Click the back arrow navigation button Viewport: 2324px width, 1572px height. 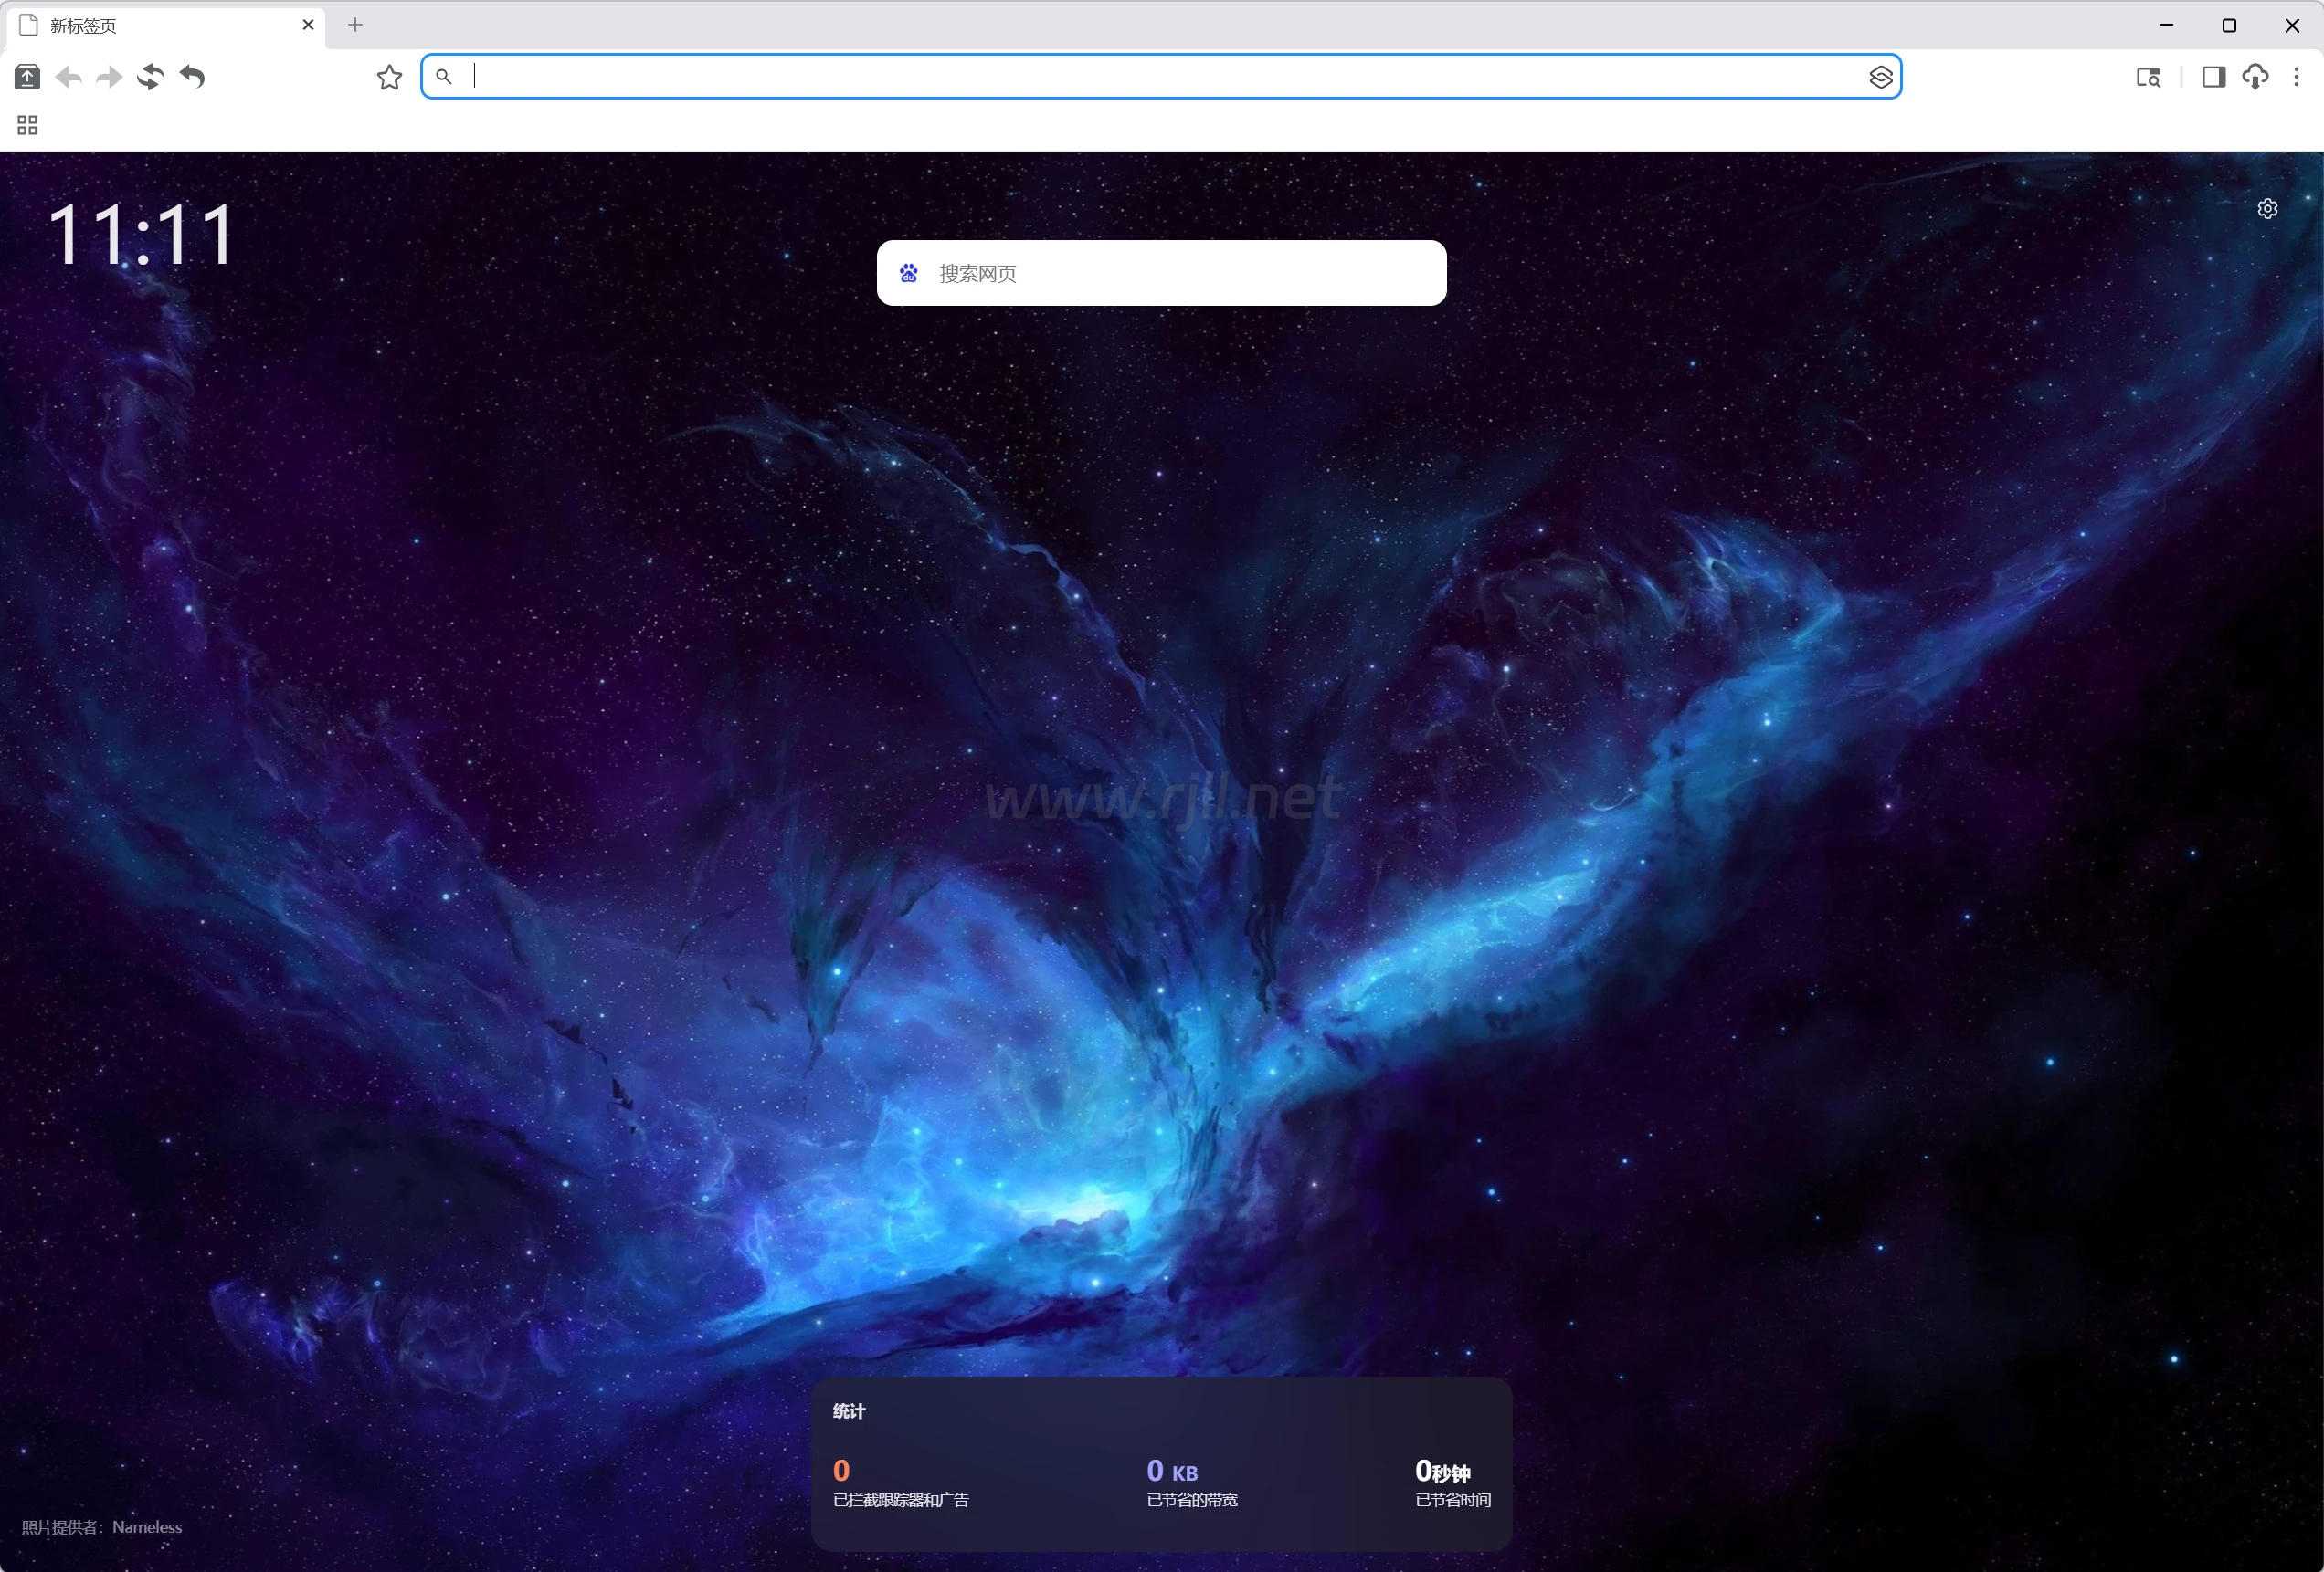point(69,77)
